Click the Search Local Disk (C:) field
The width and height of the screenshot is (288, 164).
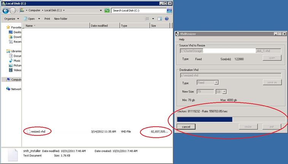pyautogui.click(x=139, y=10)
